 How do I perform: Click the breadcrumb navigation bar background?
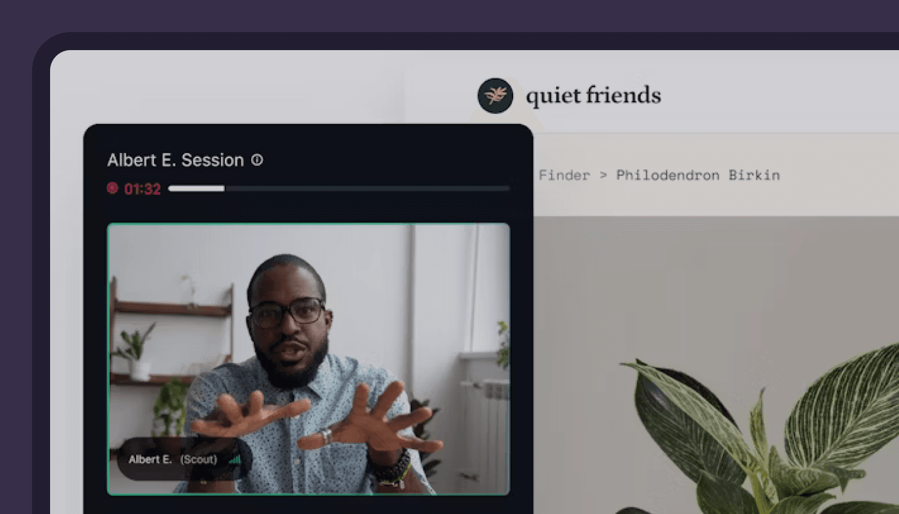(716, 175)
